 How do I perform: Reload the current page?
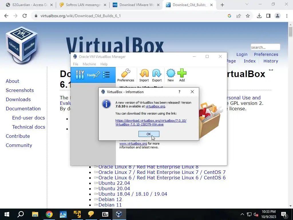(x=25, y=16)
